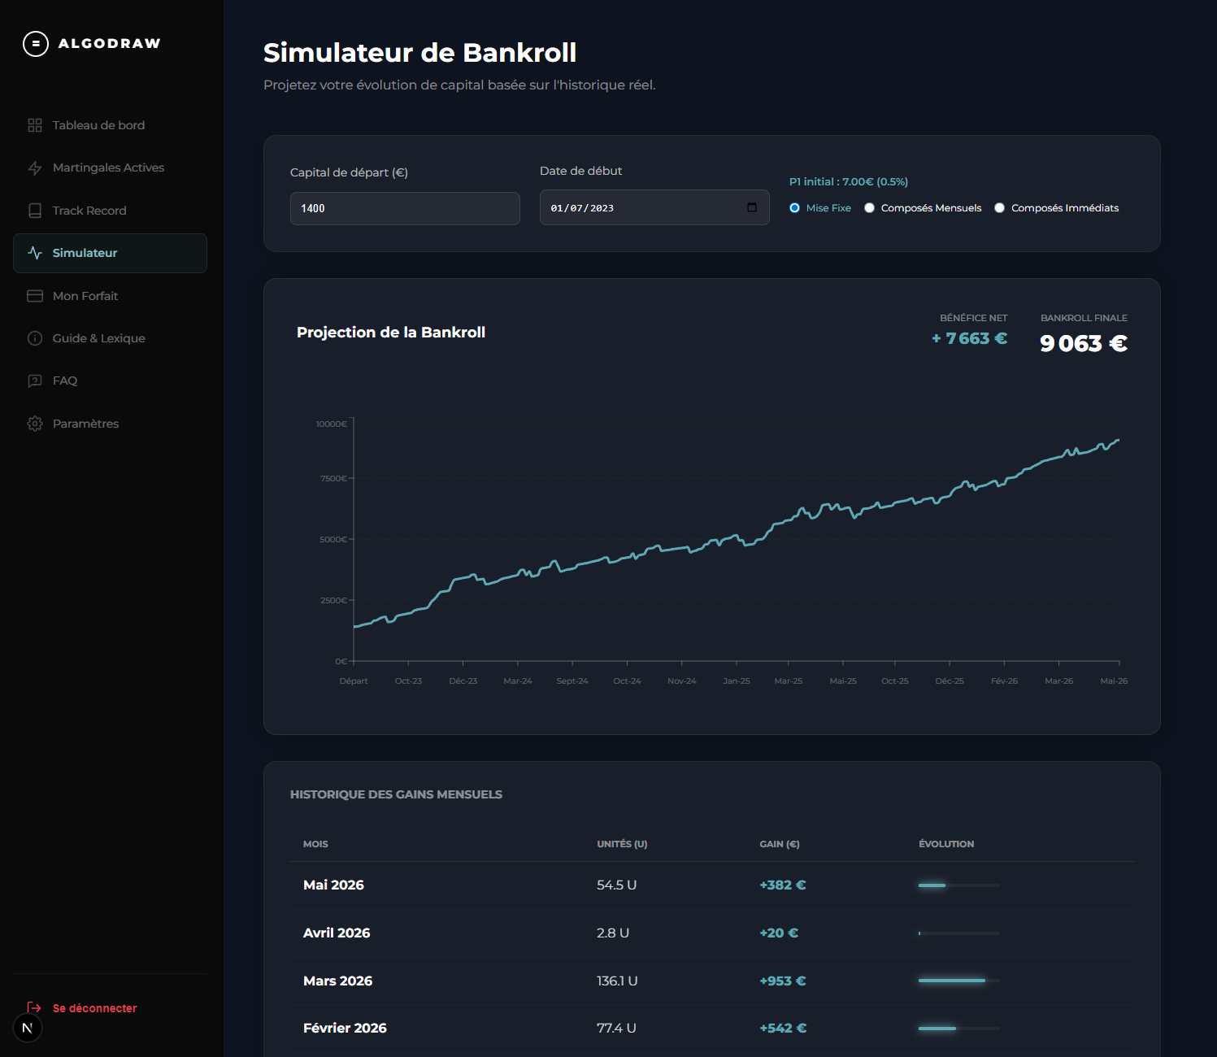Select the Mise Fixe radio option
The height and width of the screenshot is (1057, 1217).
click(794, 208)
